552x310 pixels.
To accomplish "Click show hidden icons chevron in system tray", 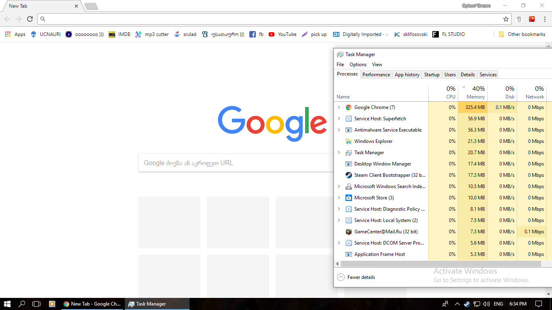I will coord(457,304).
